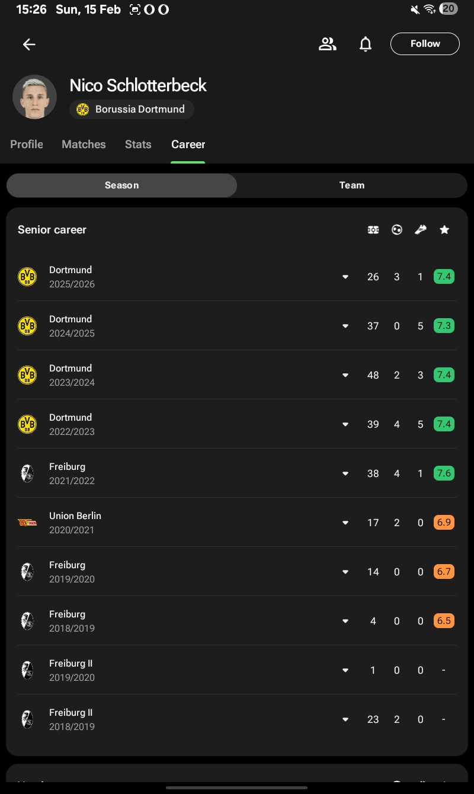Expand the Union Berlin 2020/2021 season
Viewport: 474px width, 794px height.
[x=345, y=523]
